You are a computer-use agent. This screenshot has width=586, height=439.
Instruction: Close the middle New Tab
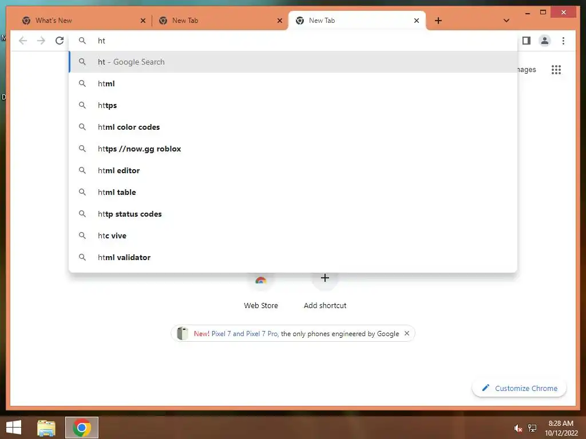(x=279, y=21)
